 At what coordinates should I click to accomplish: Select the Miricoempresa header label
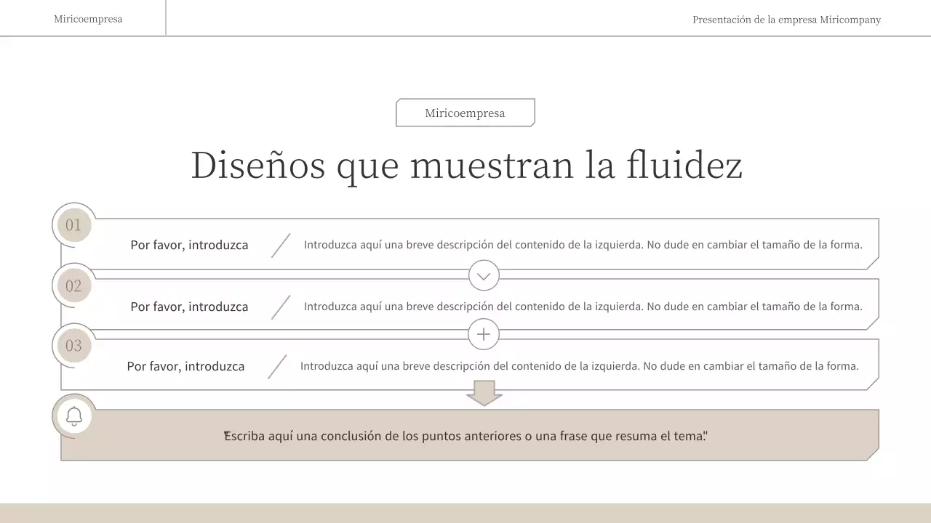point(87,19)
